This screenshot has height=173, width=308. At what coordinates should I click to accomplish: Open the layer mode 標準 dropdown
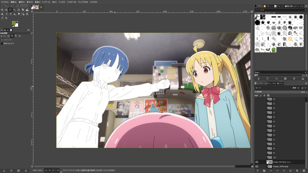[277, 88]
